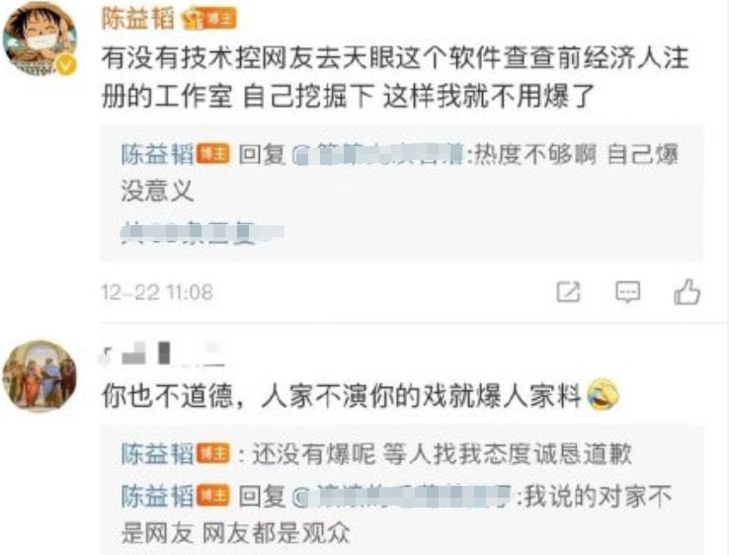The height and width of the screenshot is (555, 729).
Task: Click the 博主 tag in first reply
Action: pyautogui.click(x=213, y=154)
